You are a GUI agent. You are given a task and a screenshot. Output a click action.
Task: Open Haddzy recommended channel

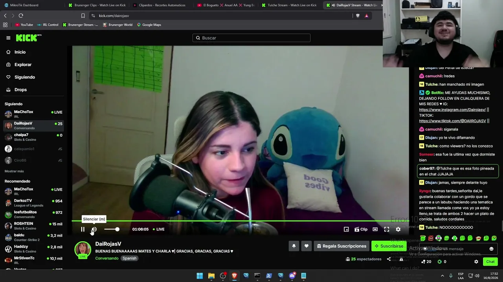click(33, 249)
